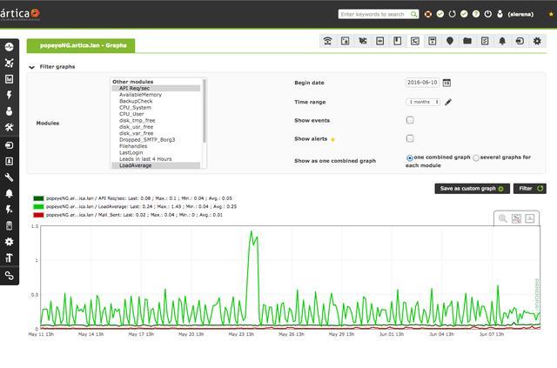
Task: Enable the Show events checkbox
Action: coord(410,120)
